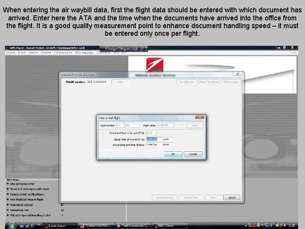Click Erroneous FFR warning
The height and width of the screenshot is (229, 305).
click(x=19, y=210)
